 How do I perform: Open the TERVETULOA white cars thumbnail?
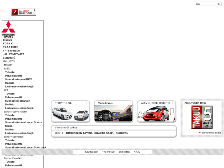tap(71, 114)
